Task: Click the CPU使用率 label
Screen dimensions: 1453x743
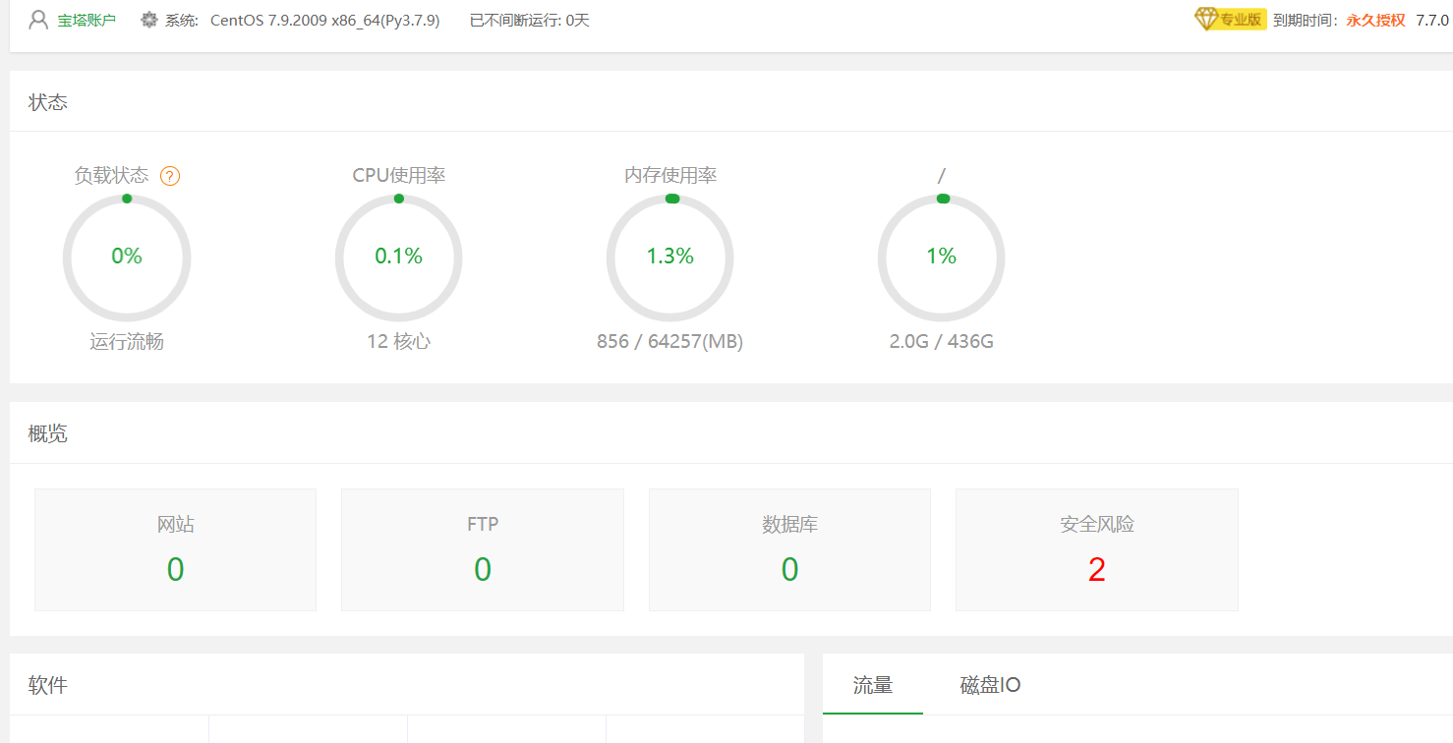Action: coord(399,176)
